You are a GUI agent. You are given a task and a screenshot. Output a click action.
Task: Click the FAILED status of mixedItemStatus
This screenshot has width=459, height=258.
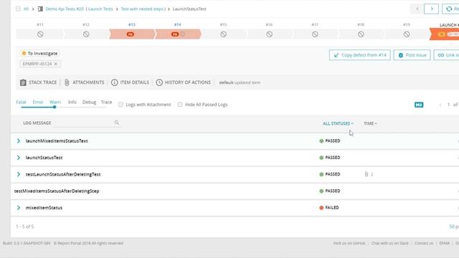coord(329,208)
